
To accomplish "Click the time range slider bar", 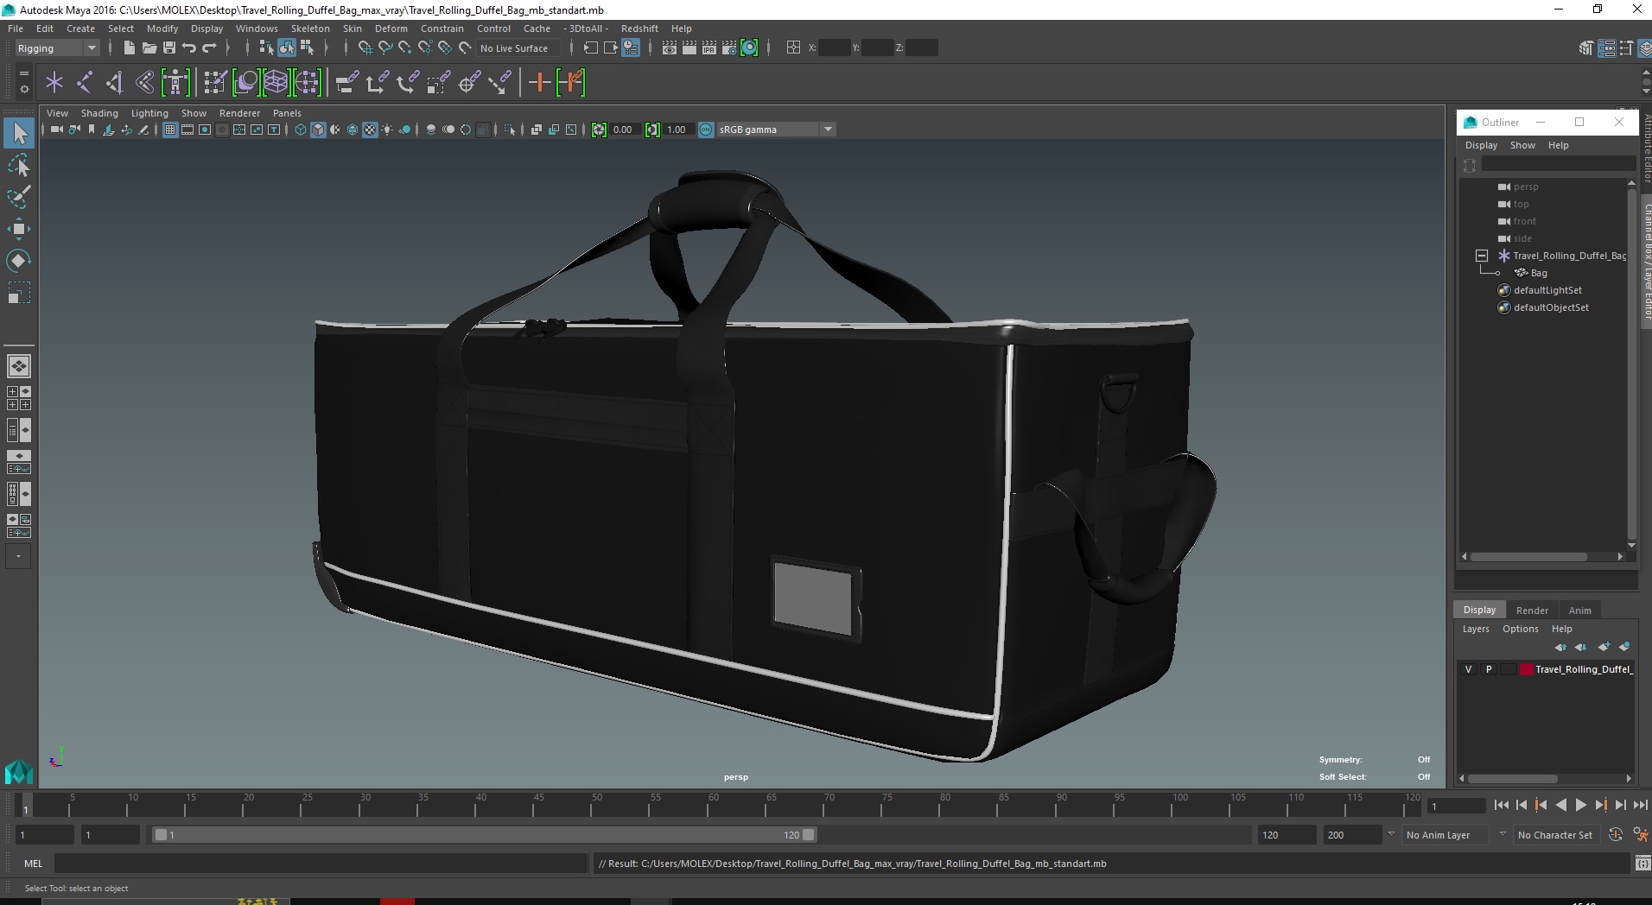I will click(x=484, y=835).
